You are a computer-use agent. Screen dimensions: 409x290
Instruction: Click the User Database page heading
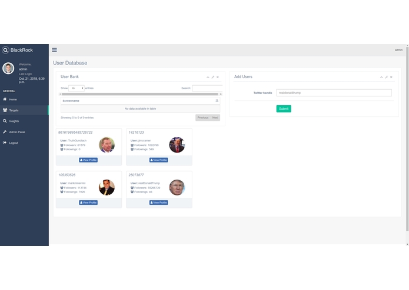tap(70, 63)
